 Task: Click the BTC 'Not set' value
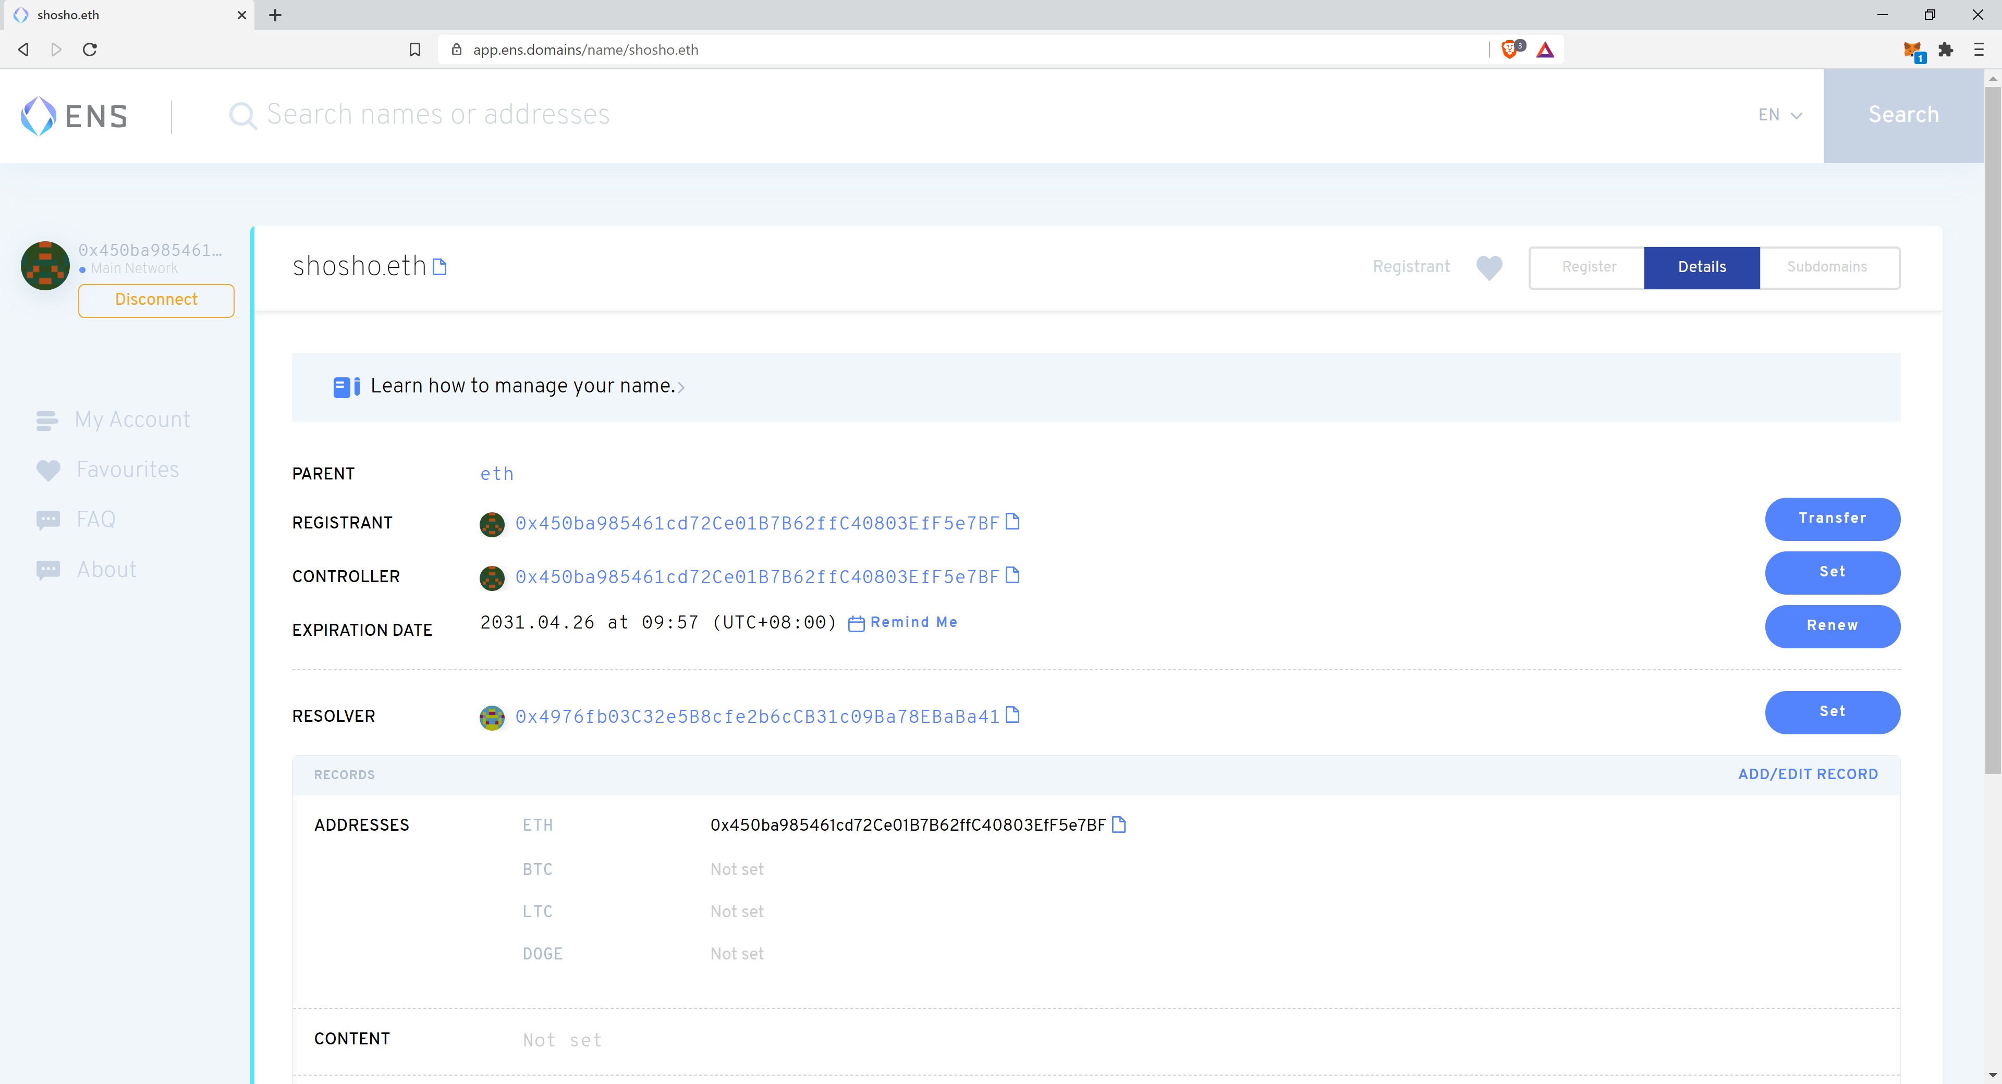point(737,869)
